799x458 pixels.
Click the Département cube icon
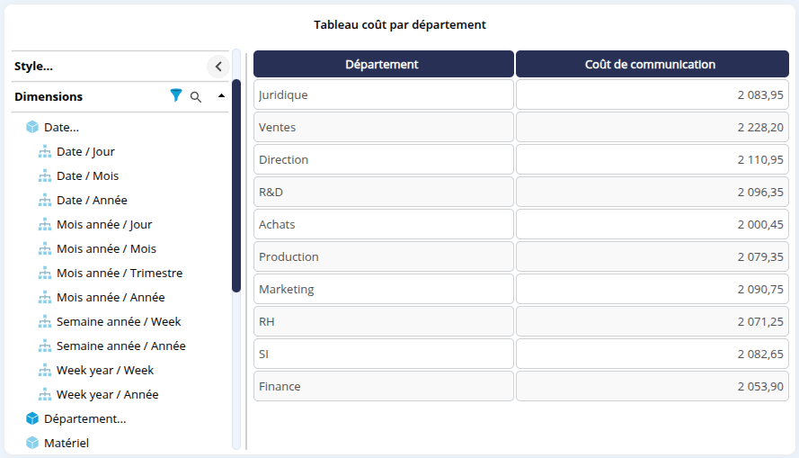[32, 418]
